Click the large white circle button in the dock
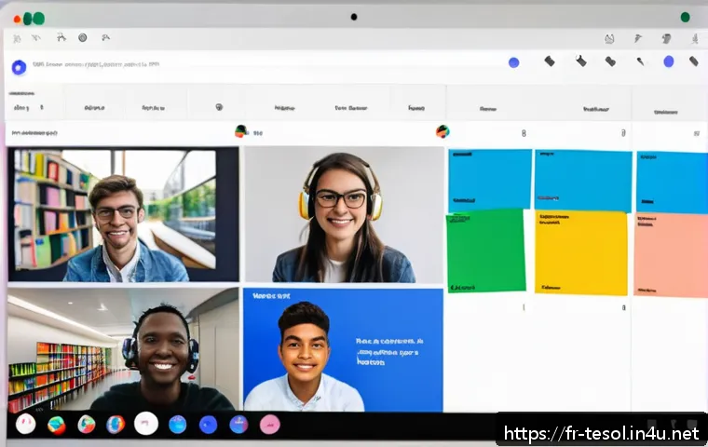 coord(146,424)
